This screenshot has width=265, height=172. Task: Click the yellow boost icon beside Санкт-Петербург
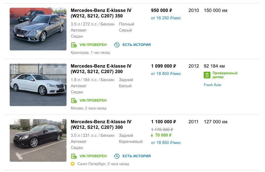click(x=73, y=164)
